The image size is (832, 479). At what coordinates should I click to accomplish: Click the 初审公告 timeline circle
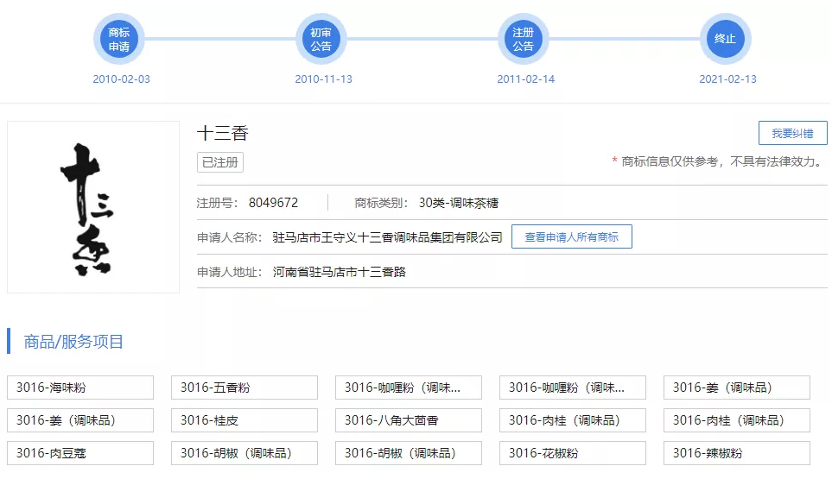tap(321, 39)
